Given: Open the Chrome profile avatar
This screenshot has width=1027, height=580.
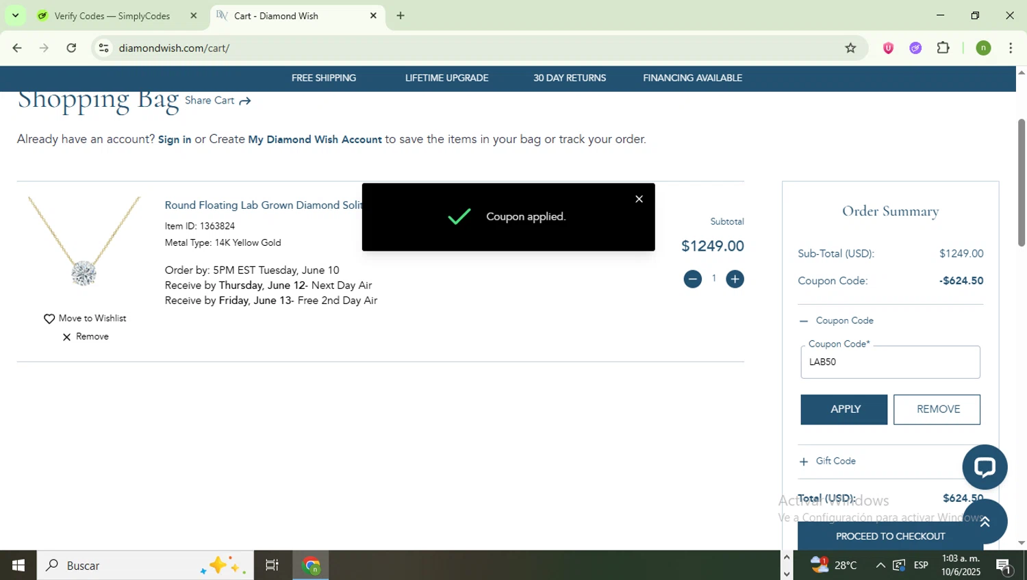Looking at the screenshot, I should pyautogui.click(x=983, y=48).
